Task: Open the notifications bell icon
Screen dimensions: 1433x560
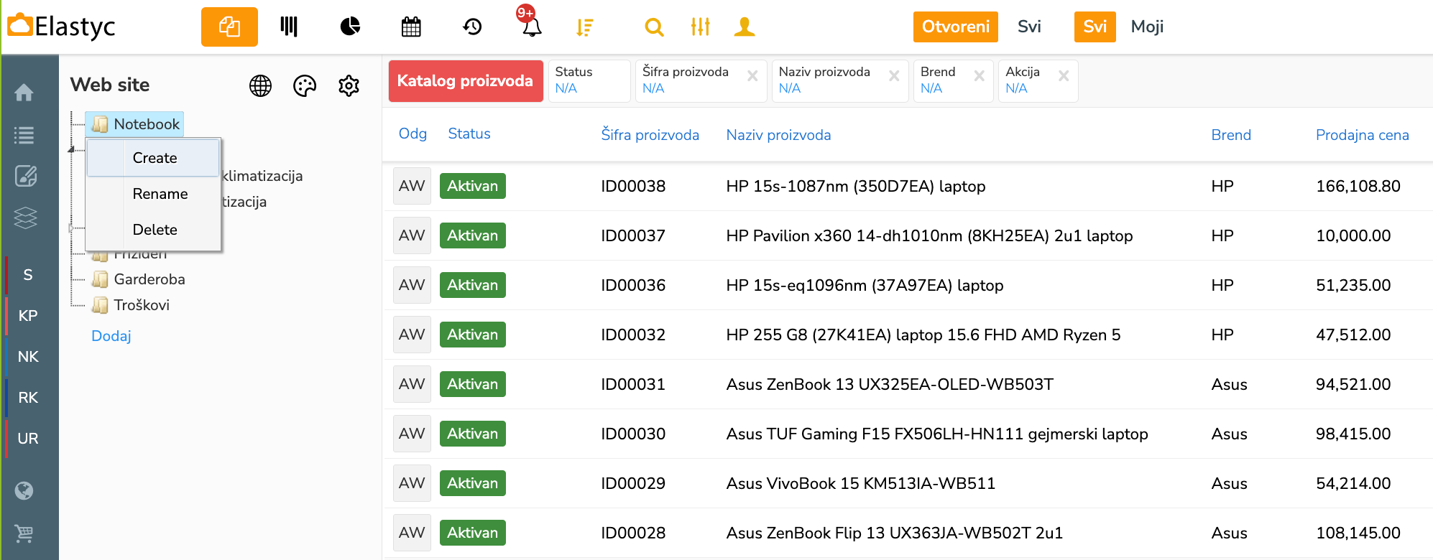Action: coord(531,27)
